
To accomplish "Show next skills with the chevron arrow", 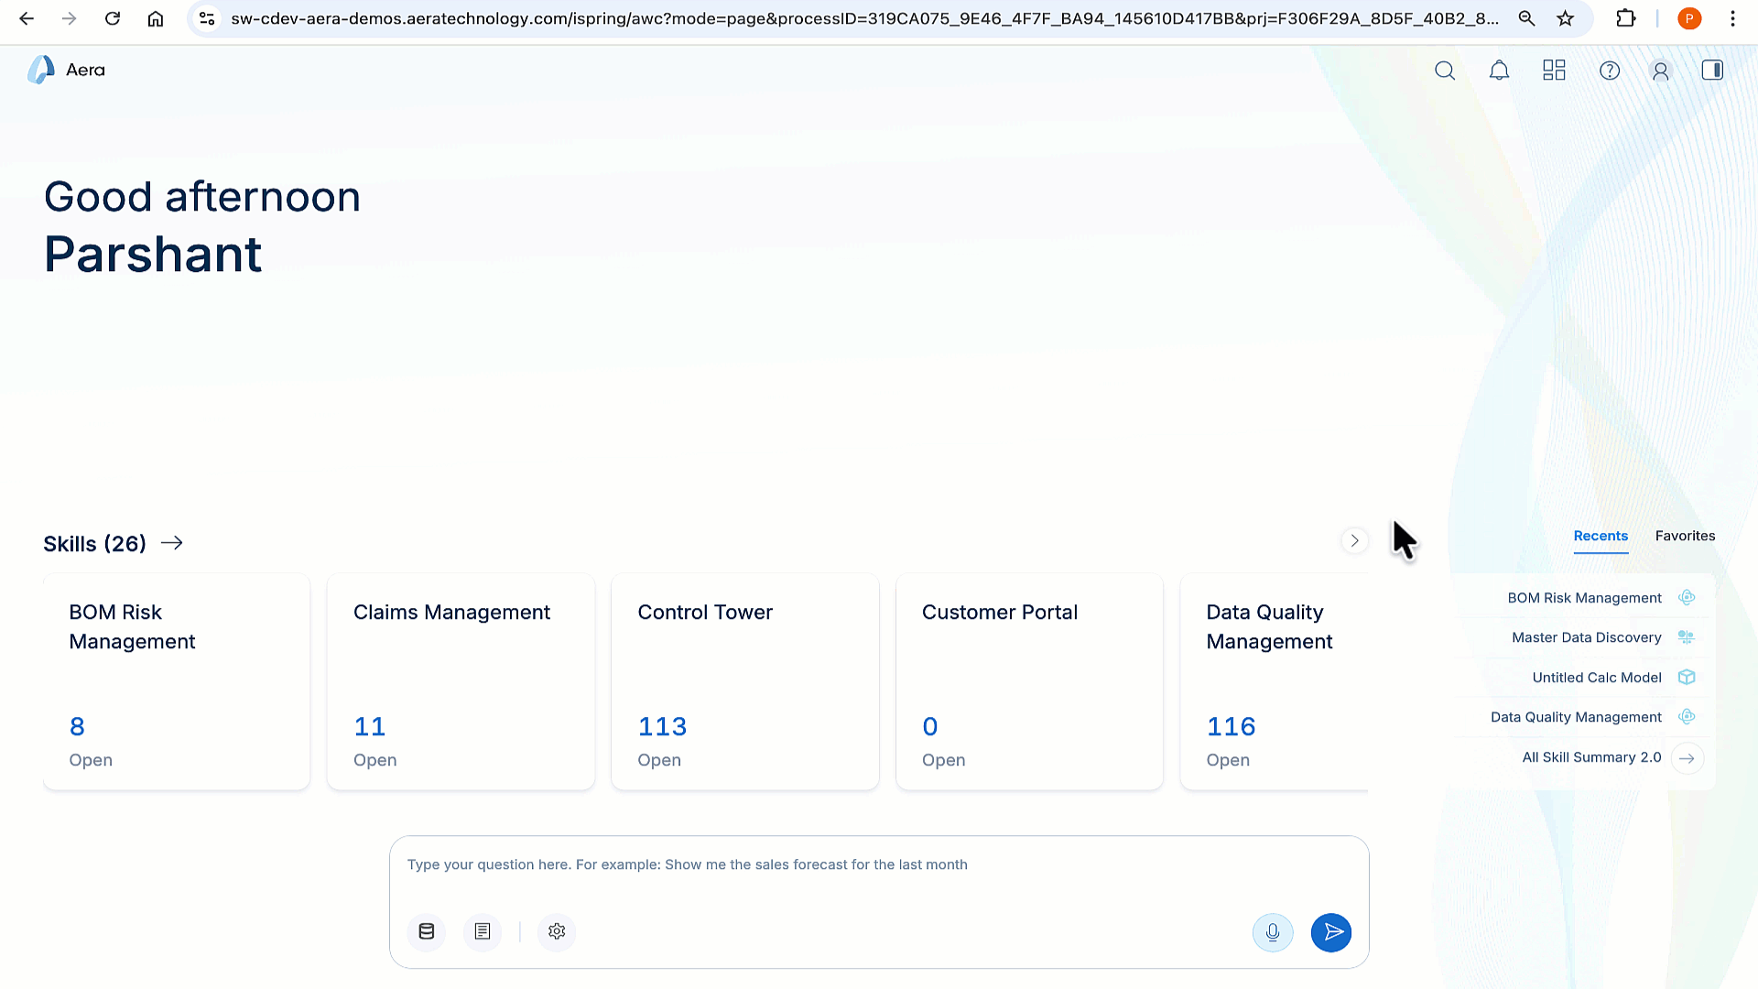I will [1354, 541].
